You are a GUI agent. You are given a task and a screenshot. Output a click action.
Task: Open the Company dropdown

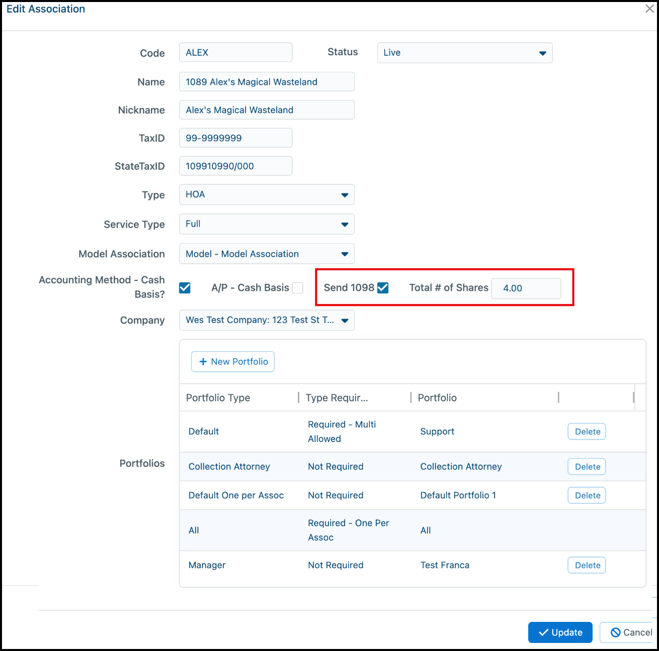(x=267, y=320)
